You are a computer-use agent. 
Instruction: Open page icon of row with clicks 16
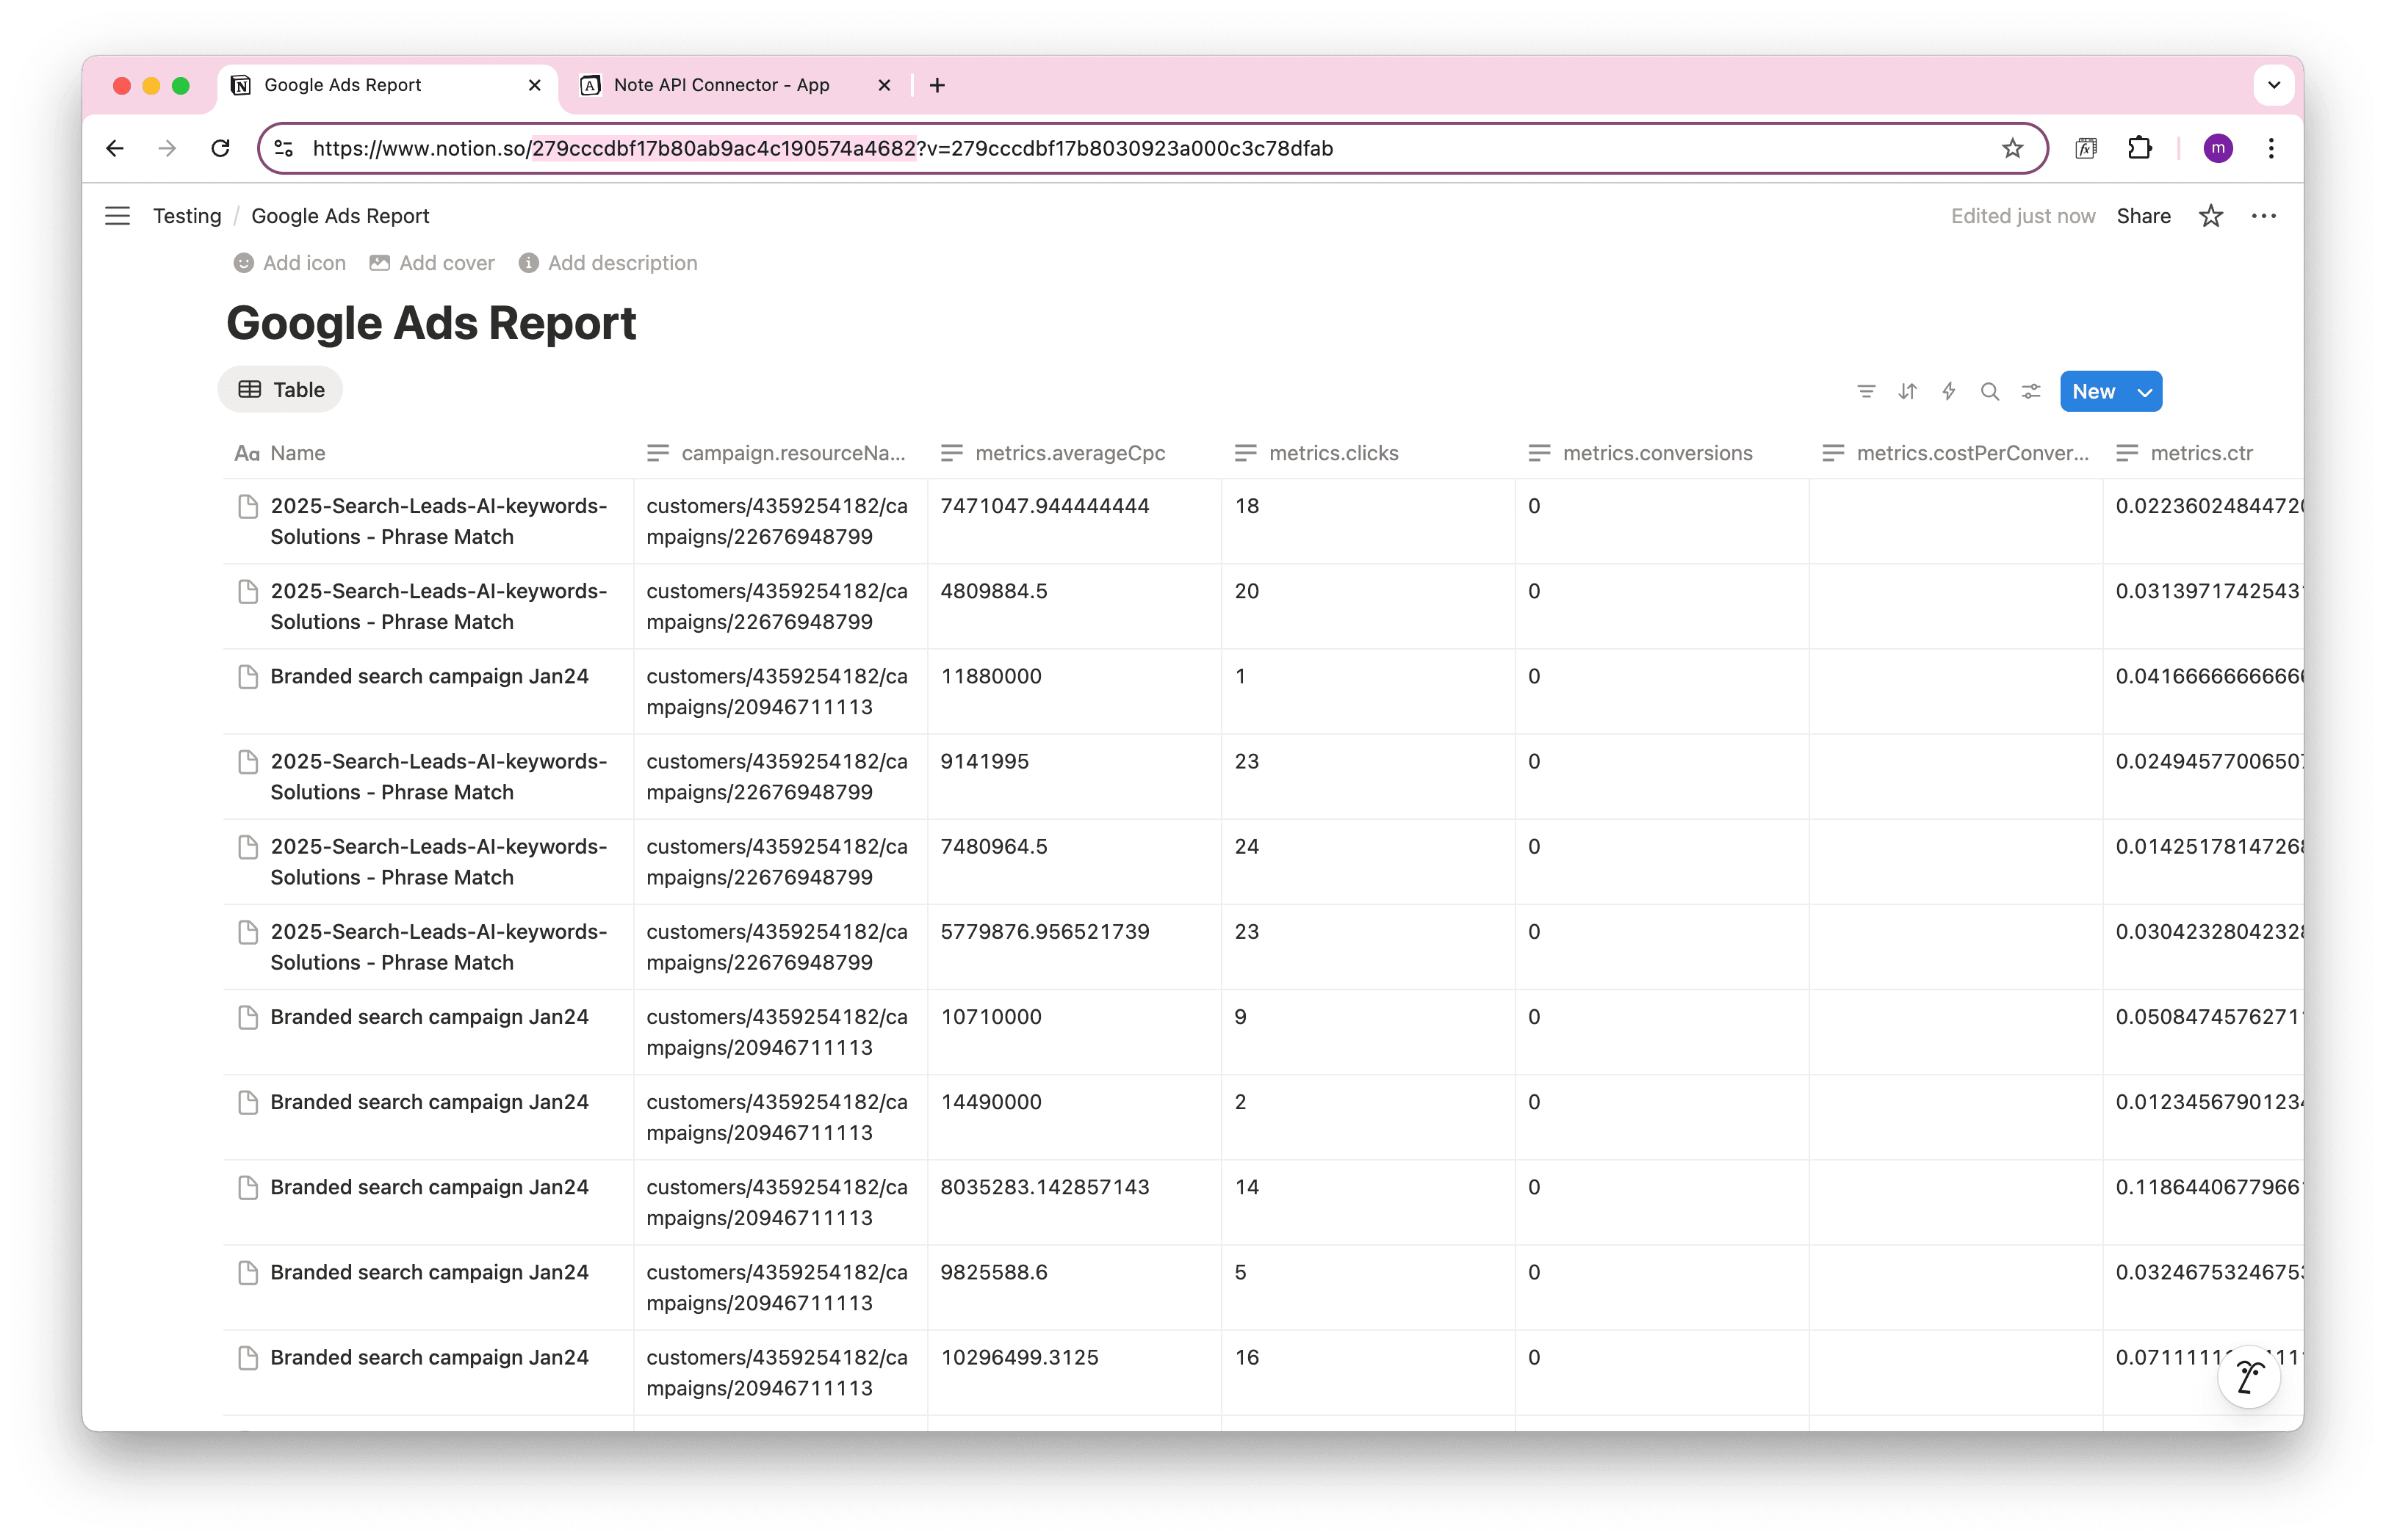coord(248,1357)
